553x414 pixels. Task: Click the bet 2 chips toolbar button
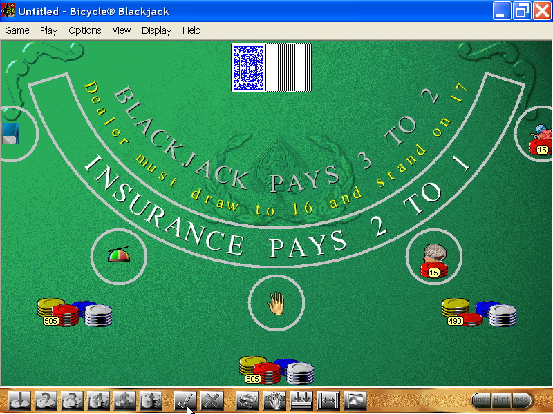46,400
